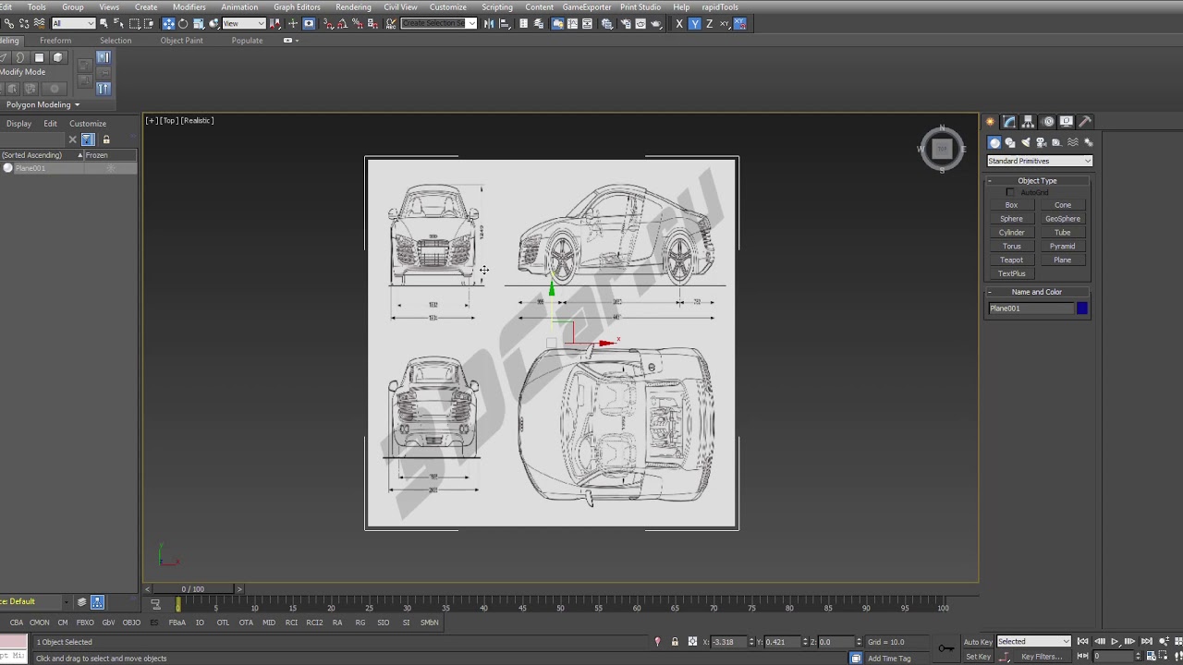Screen dimensions: 1183x665
Task: Constrain to the Z axis
Action: click(709, 23)
